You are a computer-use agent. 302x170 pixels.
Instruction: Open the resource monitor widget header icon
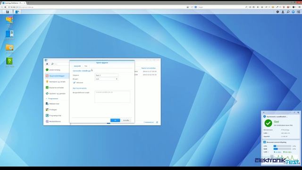(264, 142)
